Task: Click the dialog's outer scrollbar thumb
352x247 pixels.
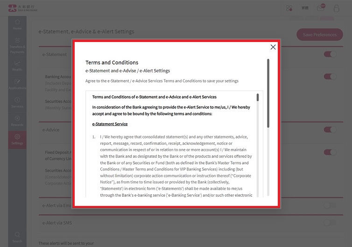Action: click(268, 93)
